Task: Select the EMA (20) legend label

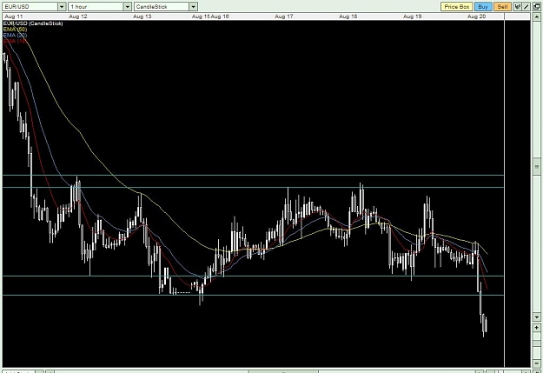Action: coord(15,35)
